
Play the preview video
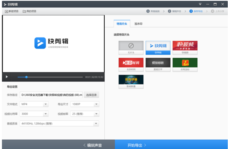(x=7, y=77)
